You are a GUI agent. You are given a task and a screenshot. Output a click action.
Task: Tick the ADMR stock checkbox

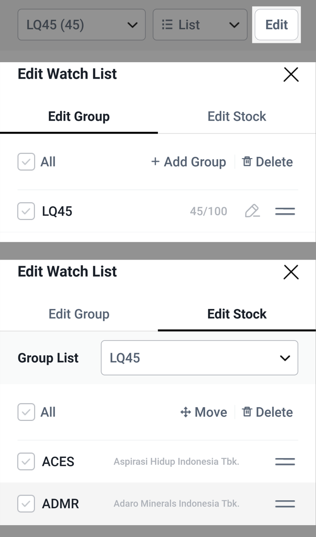tap(26, 504)
